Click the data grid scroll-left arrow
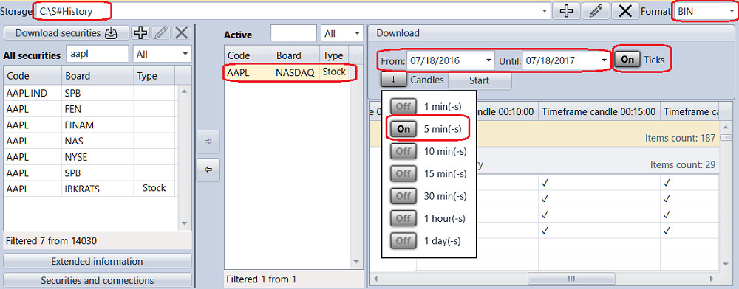The height and width of the screenshot is (289, 739). click(x=375, y=279)
